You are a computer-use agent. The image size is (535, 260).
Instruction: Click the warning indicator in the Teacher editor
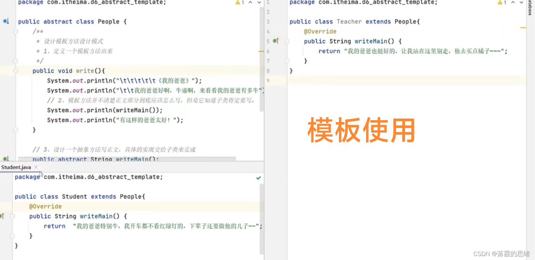[502, 3]
